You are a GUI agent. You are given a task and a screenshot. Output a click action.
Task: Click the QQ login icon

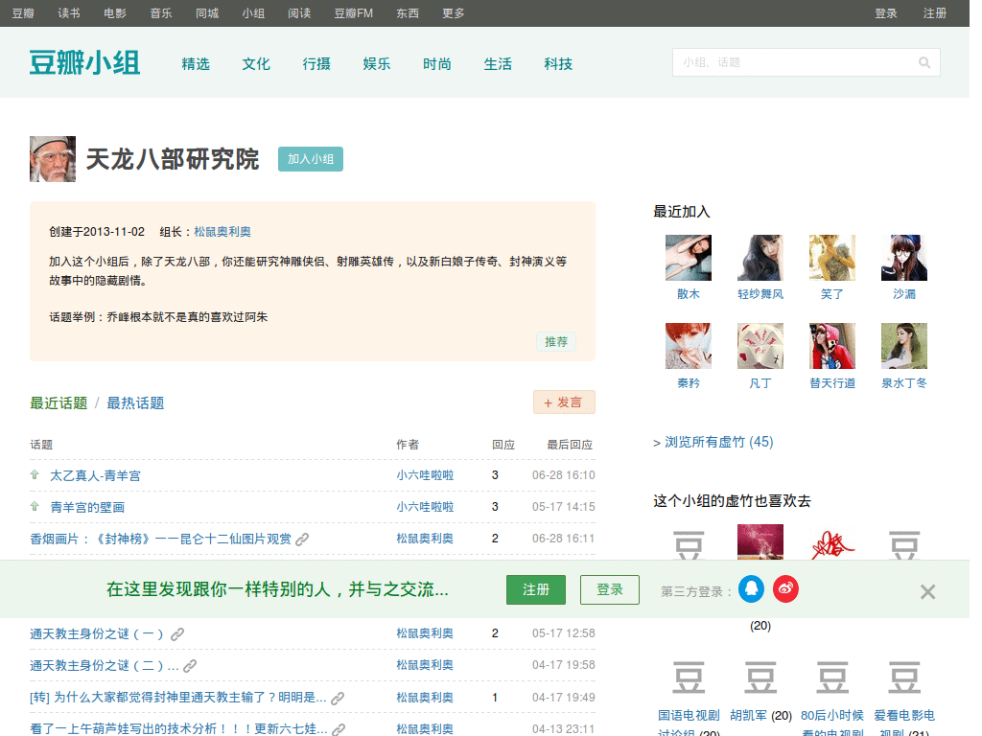751,590
